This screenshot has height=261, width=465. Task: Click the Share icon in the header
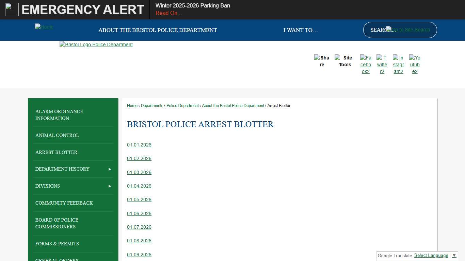coord(322,61)
